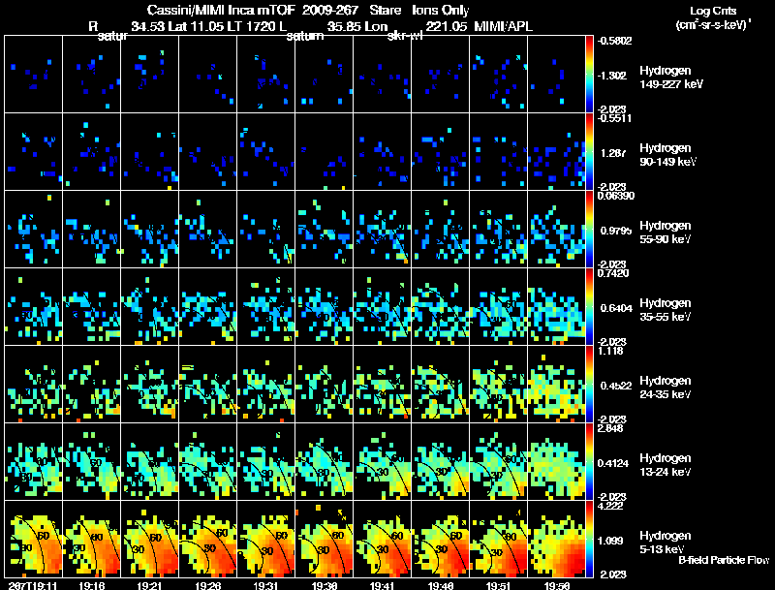This screenshot has width=775, height=590.
Task: Click the Hydrogen 5-13 keV color scale bar
Action: 589,540
